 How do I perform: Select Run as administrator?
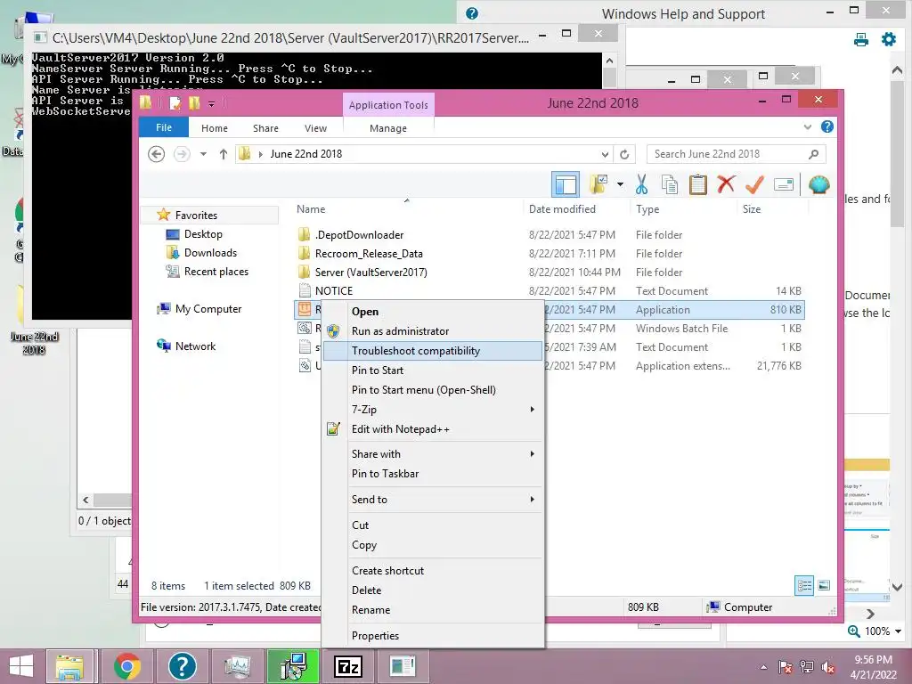[433, 331]
